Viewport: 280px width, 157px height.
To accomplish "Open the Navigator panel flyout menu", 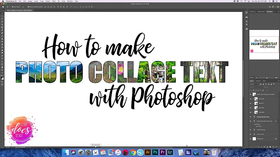I will [278, 12].
